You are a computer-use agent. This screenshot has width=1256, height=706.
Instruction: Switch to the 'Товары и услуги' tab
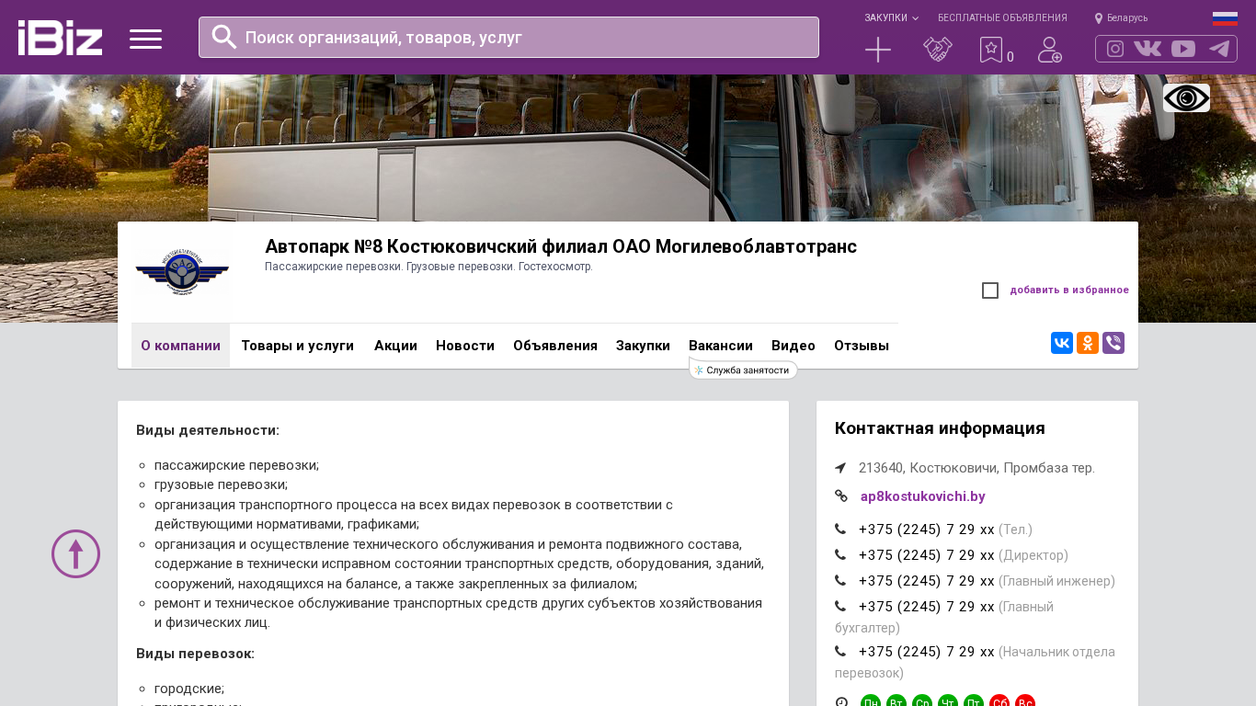297,346
